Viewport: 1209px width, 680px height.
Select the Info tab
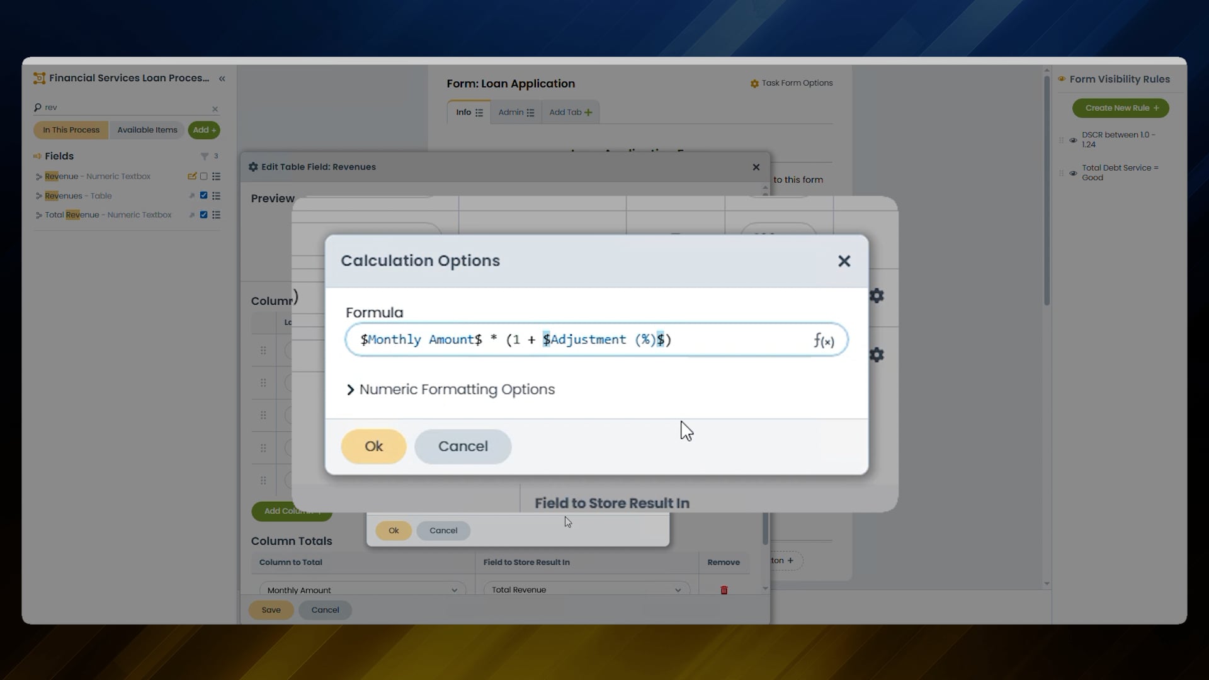[463, 112]
